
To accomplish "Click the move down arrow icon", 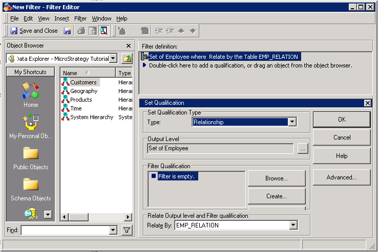I will click(x=193, y=31).
